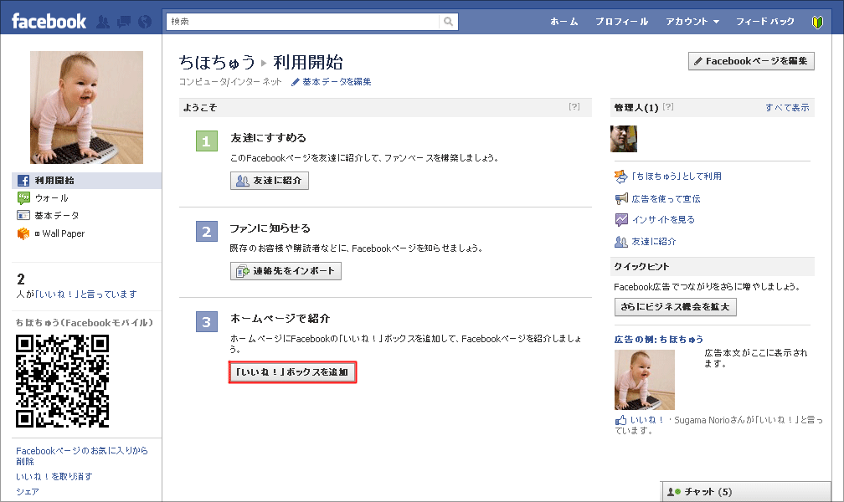This screenshot has height=502, width=844.
Task: Click the QR code image
Action: [63, 381]
